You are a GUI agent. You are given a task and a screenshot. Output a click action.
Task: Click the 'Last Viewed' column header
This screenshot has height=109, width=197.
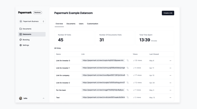[154, 54]
